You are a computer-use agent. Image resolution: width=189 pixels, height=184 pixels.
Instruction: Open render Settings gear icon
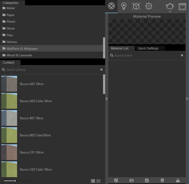[149, 6]
